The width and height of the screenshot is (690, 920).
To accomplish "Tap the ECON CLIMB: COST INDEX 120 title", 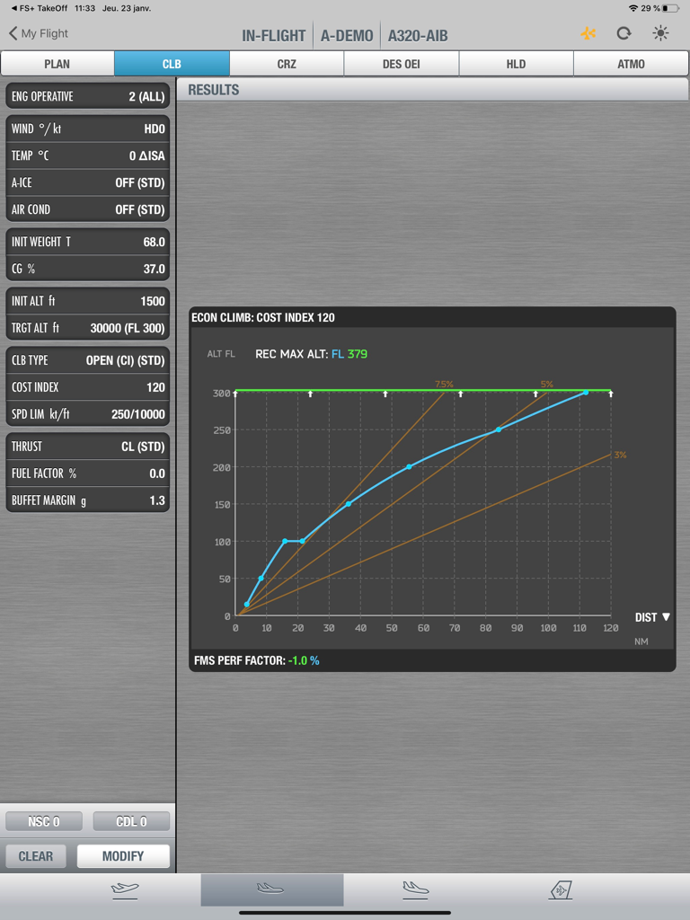I will 263,317.
